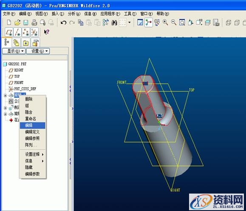
Task: Click the selection box icon in toolbar
Action: point(122,23)
